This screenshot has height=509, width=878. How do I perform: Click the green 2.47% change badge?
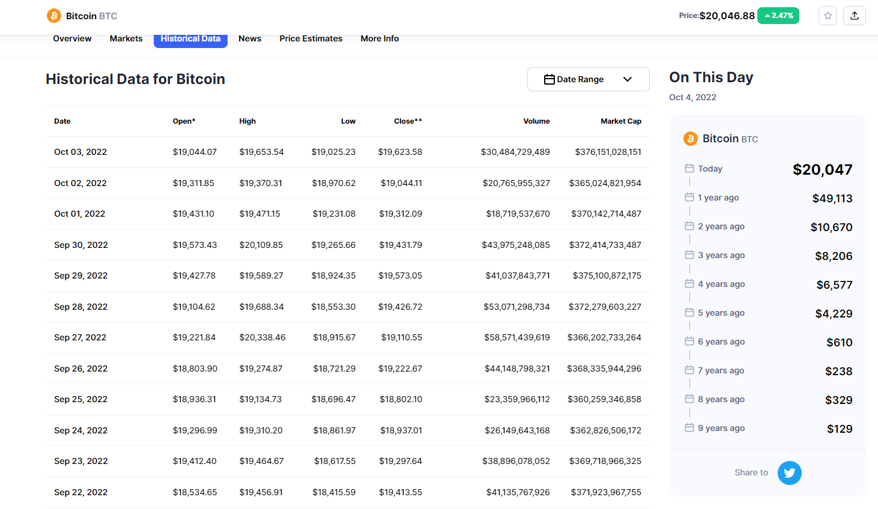pos(778,16)
